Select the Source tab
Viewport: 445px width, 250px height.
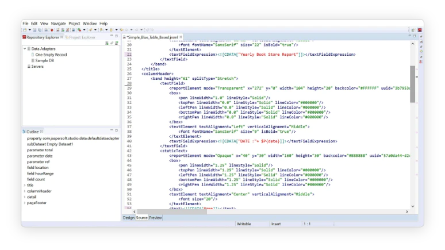click(141, 218)
